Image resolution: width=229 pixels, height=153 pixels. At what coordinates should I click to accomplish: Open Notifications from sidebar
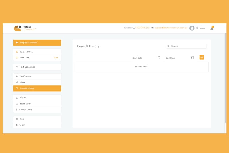point(37,76)
